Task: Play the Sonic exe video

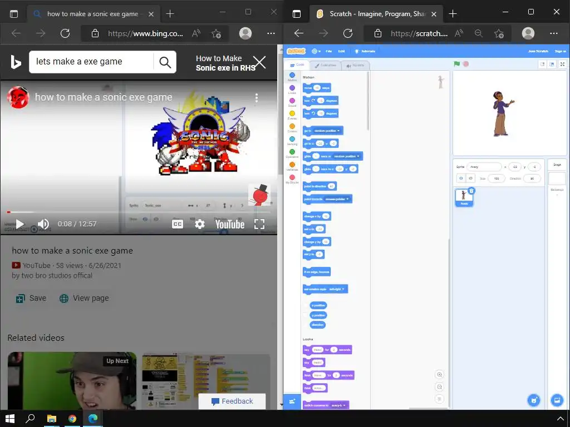Action: click(x=20, y=224)
